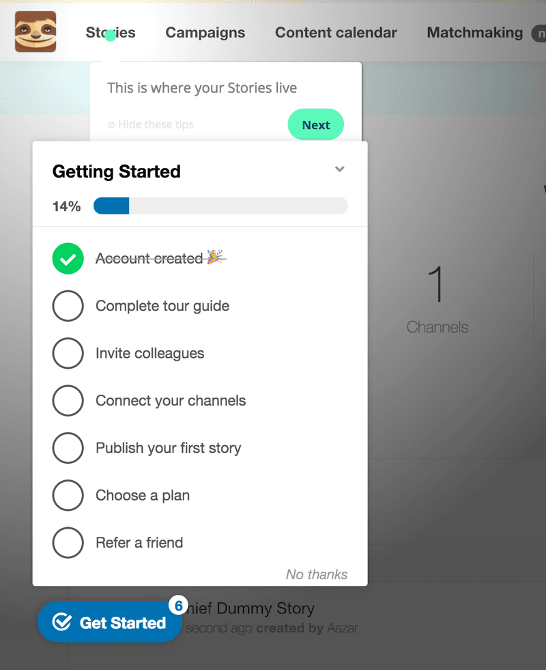Mark the Publish your first story circle
546x670 pixels.
tap(68, 448)
